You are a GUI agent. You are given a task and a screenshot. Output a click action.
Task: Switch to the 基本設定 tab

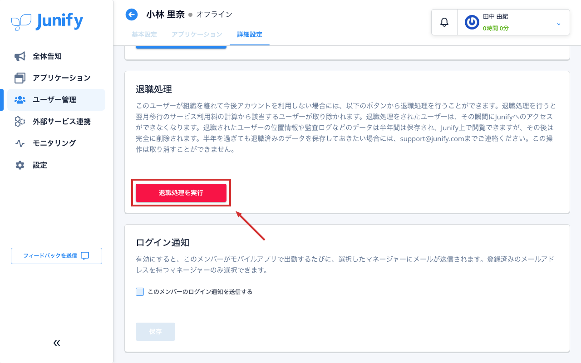tap(144, 34)
